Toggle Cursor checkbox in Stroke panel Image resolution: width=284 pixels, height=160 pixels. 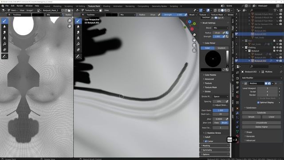point(206,141)
